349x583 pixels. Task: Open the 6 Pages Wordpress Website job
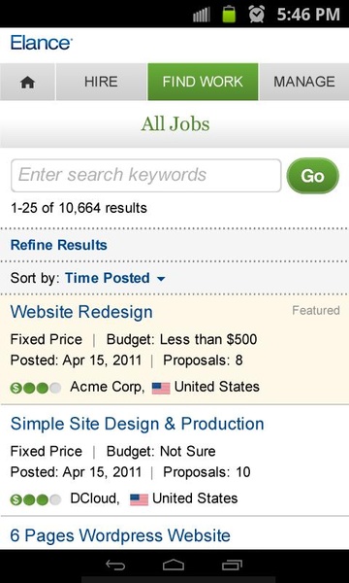coord(120,535)
